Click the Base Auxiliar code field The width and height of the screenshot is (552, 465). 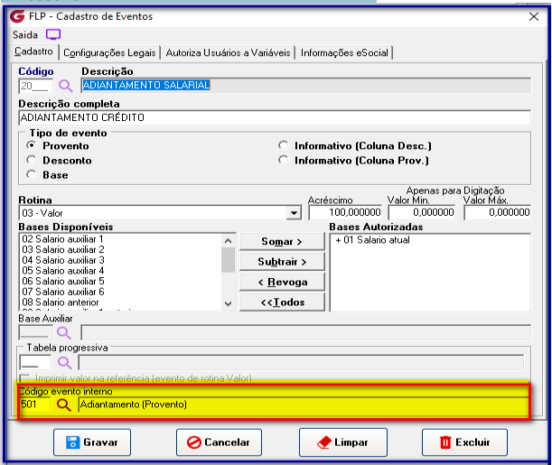click(35, 332)
